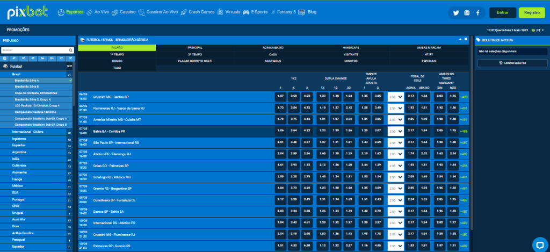Open the 2.50 goals dropdown for Fluminense RJ - Vasco da Gama
The width and height of the screenshot is (550, 252).
[x=395, y=109]
